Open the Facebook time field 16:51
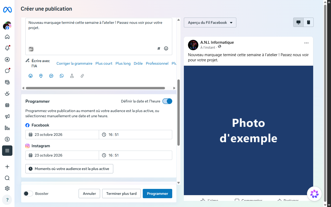The width and height of the screenshot is (331, 207). [136, 135]
